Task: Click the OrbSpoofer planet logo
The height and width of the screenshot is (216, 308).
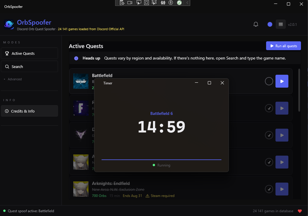Action: point(9,25)
